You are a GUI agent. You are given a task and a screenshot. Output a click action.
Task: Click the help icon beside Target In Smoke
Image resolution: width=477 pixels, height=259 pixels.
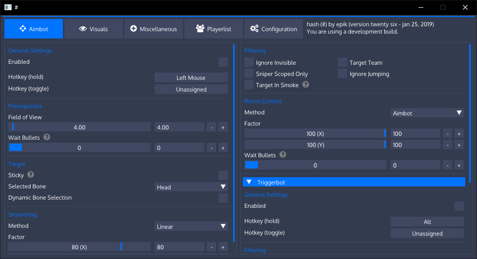coord(306,85)
